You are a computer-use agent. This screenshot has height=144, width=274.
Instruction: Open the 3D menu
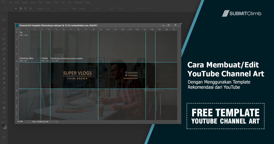pyautogui.click(x=63, y=2)
